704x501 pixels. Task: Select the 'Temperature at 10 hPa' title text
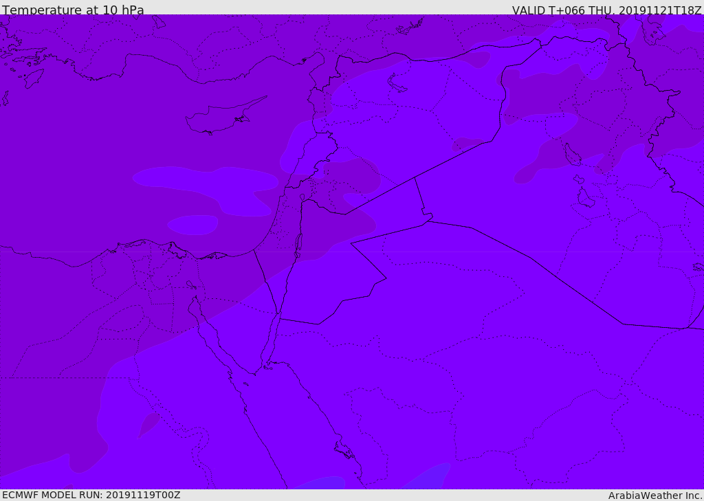73,10
